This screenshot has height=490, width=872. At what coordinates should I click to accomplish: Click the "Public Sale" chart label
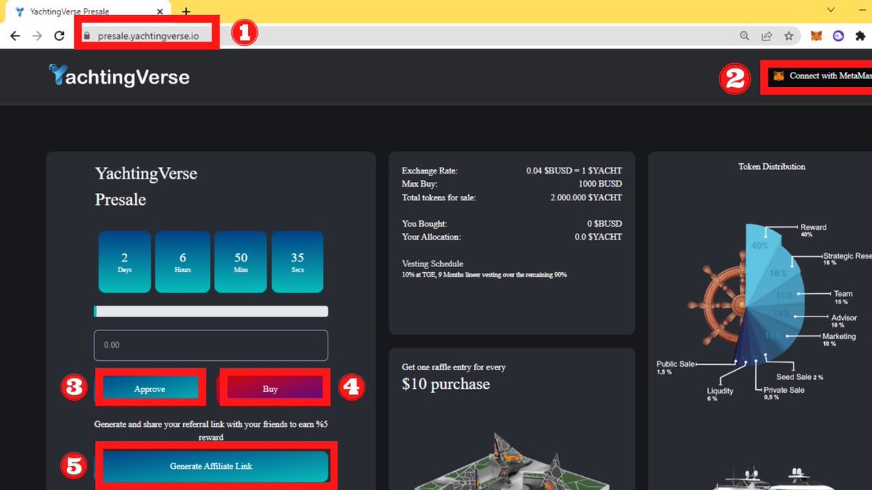pyautogui.click(x=677, y=364)
